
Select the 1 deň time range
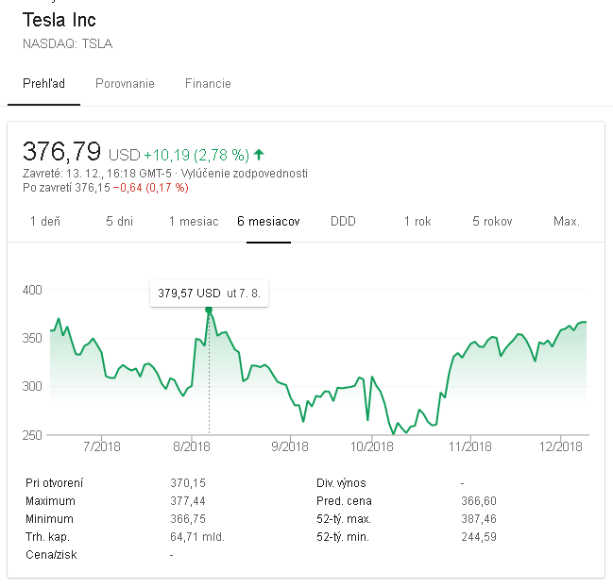44,221
